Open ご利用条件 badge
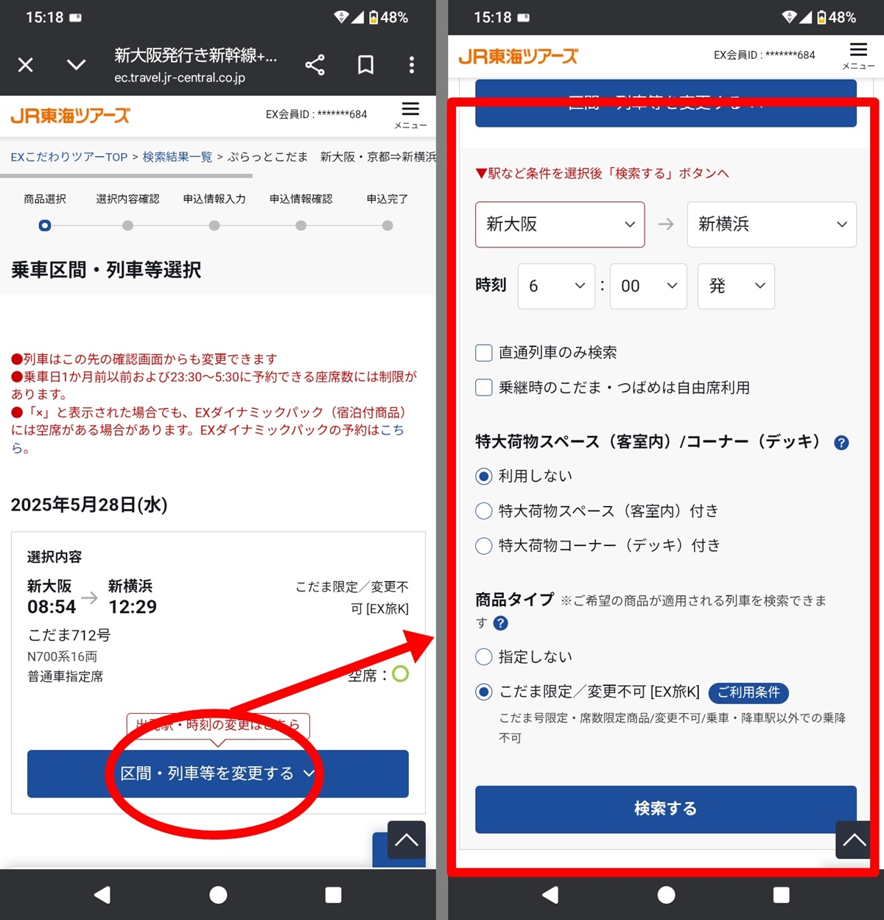 coord(748,692)
